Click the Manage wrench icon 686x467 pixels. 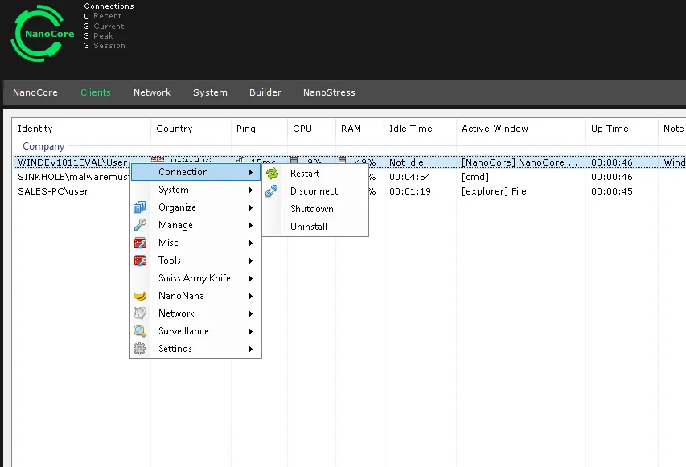(140, 225)
